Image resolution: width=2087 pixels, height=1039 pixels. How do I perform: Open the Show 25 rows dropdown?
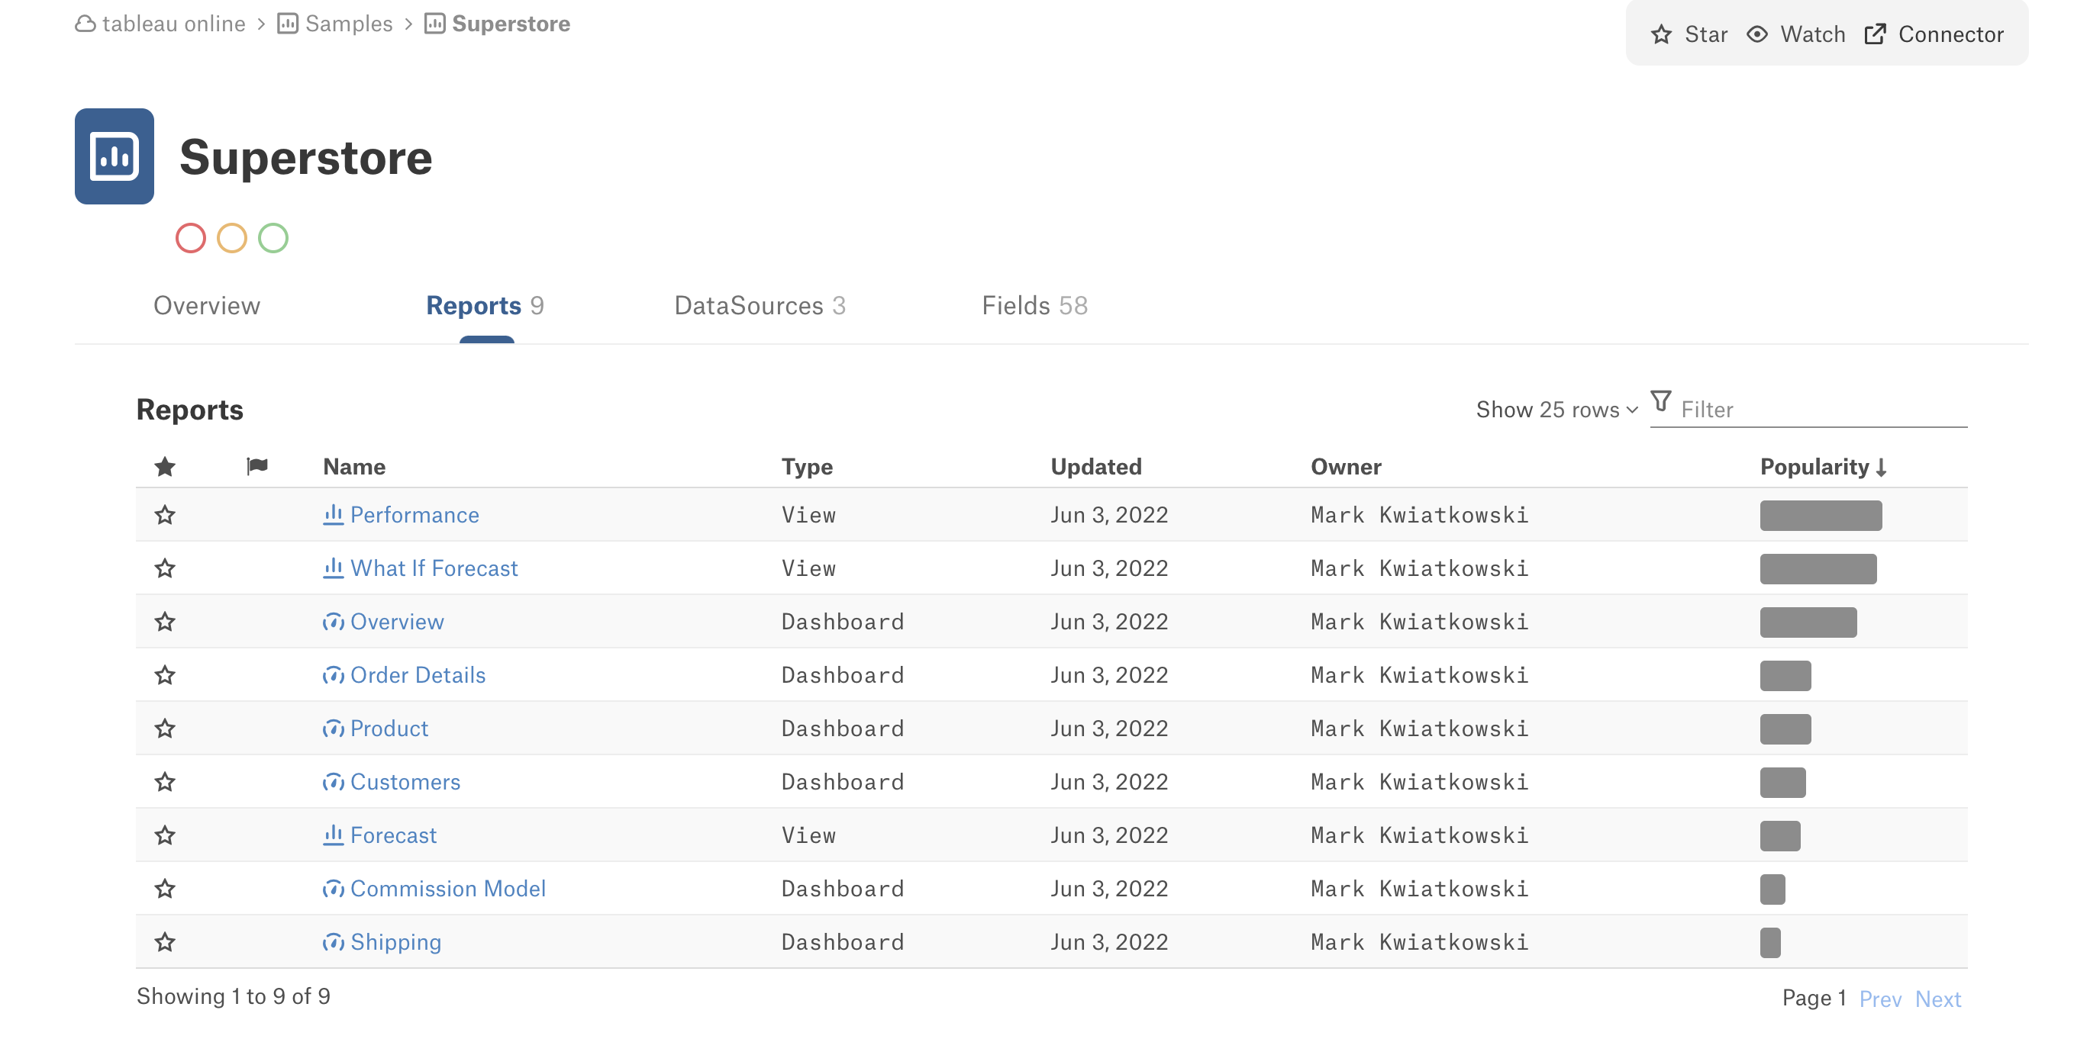click(x=1556, y=410)
